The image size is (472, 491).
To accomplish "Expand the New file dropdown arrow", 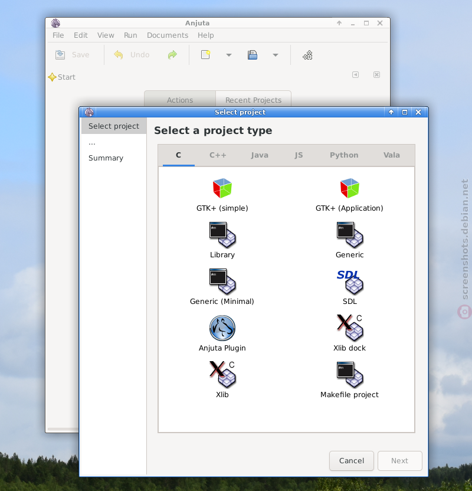I will [x=229, y=55].
